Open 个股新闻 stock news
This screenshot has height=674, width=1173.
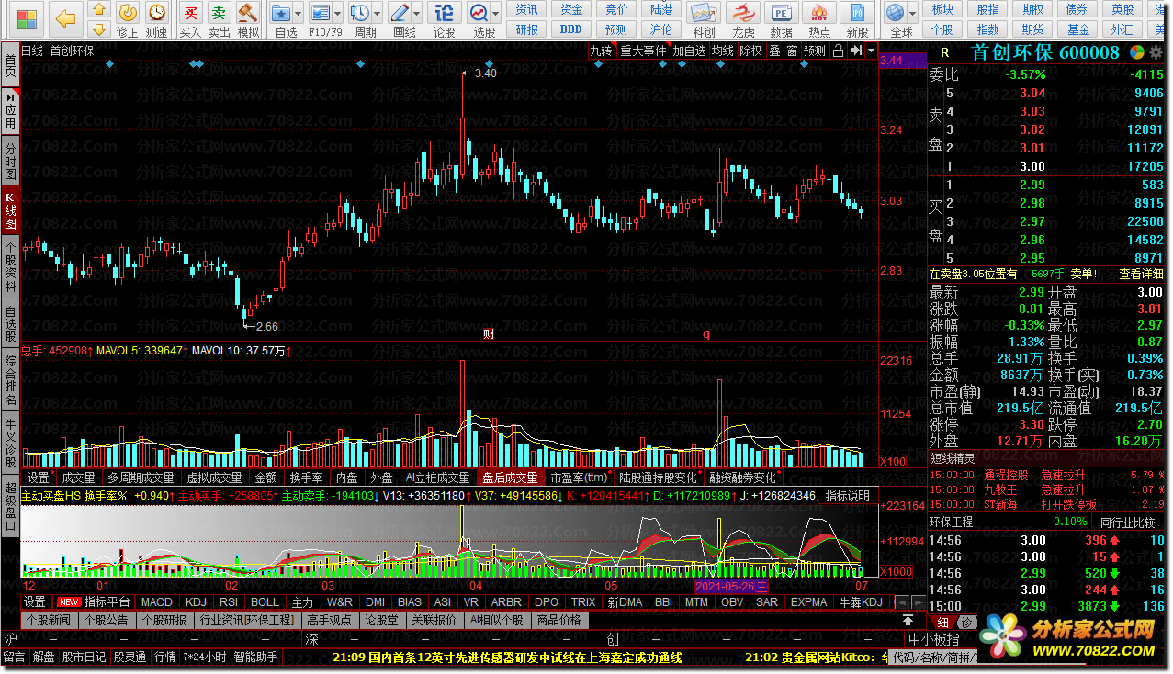coord(49,620)
